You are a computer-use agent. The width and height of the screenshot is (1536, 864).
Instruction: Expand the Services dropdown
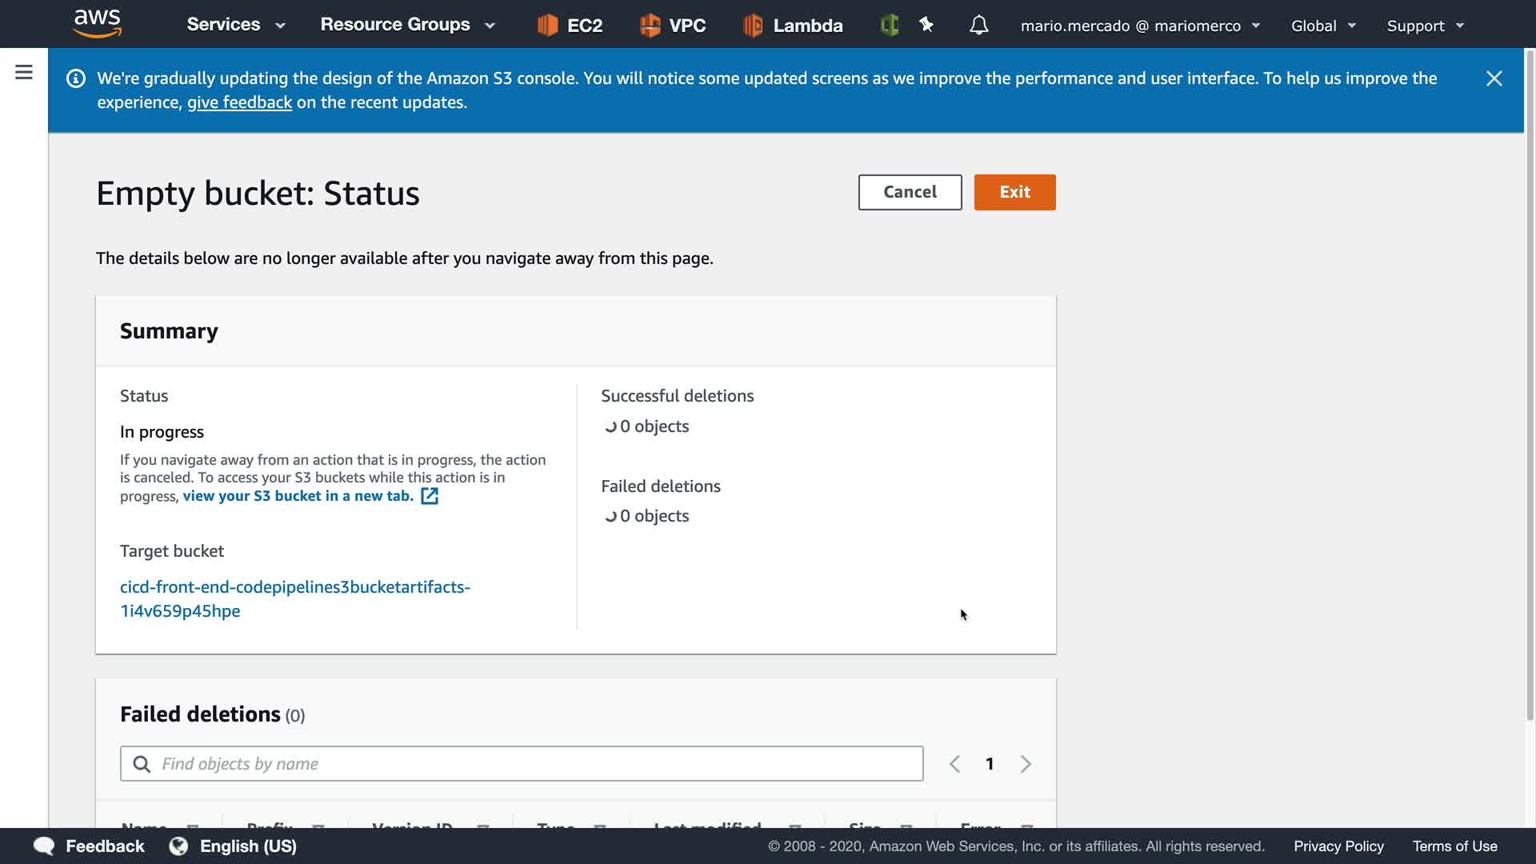pos(235,25)
